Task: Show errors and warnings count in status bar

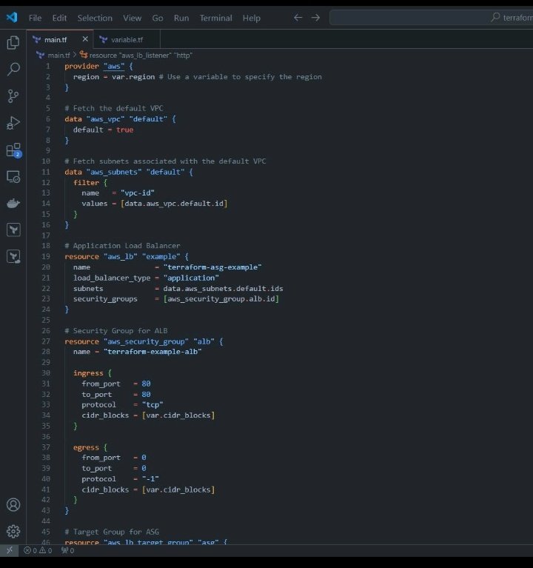Action: (x=38, y=551)
